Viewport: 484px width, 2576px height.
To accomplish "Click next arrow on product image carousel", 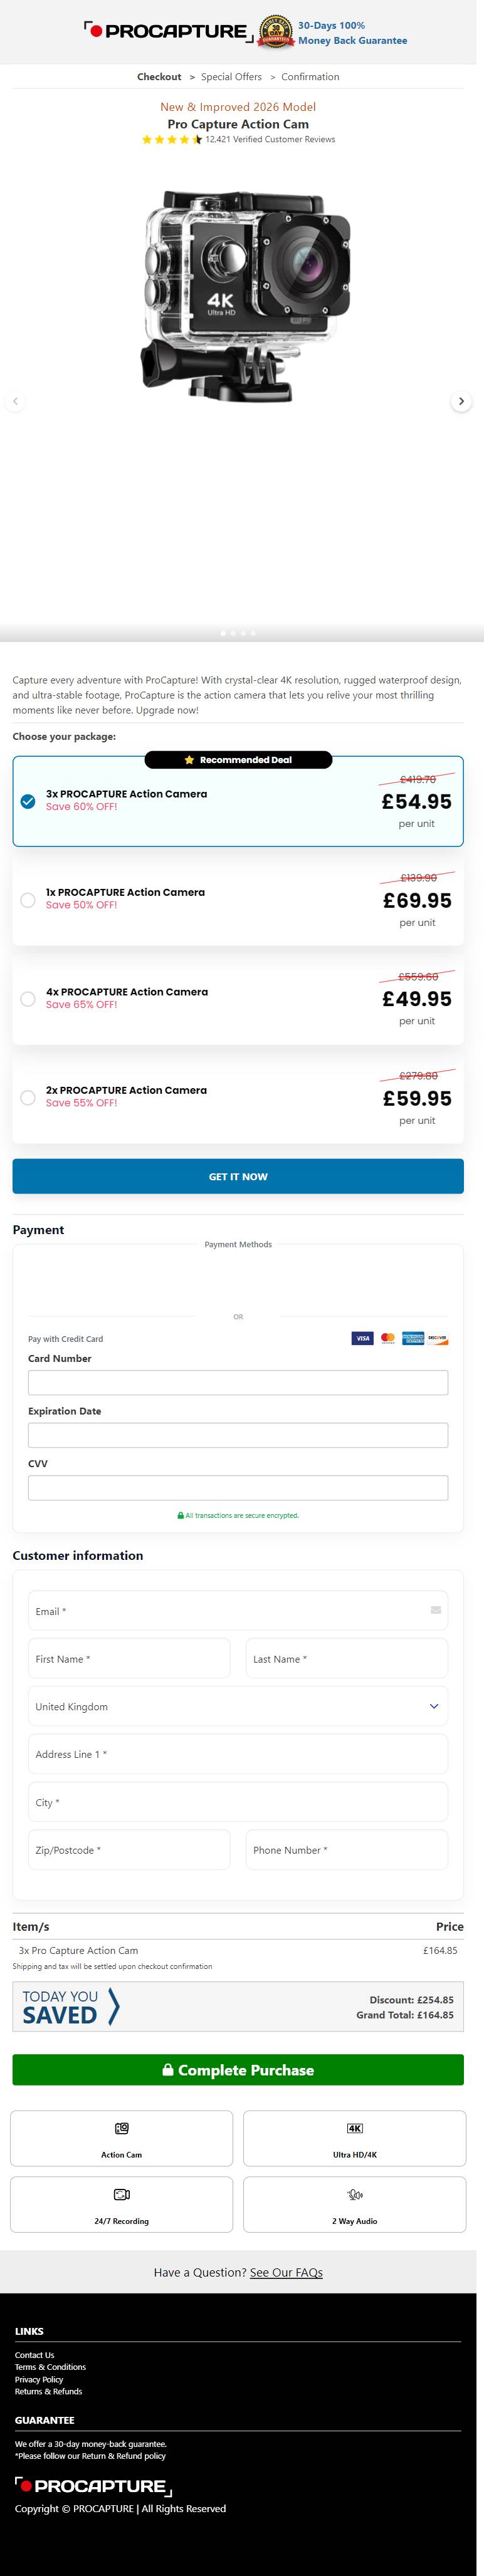I will tap(461, 401).
